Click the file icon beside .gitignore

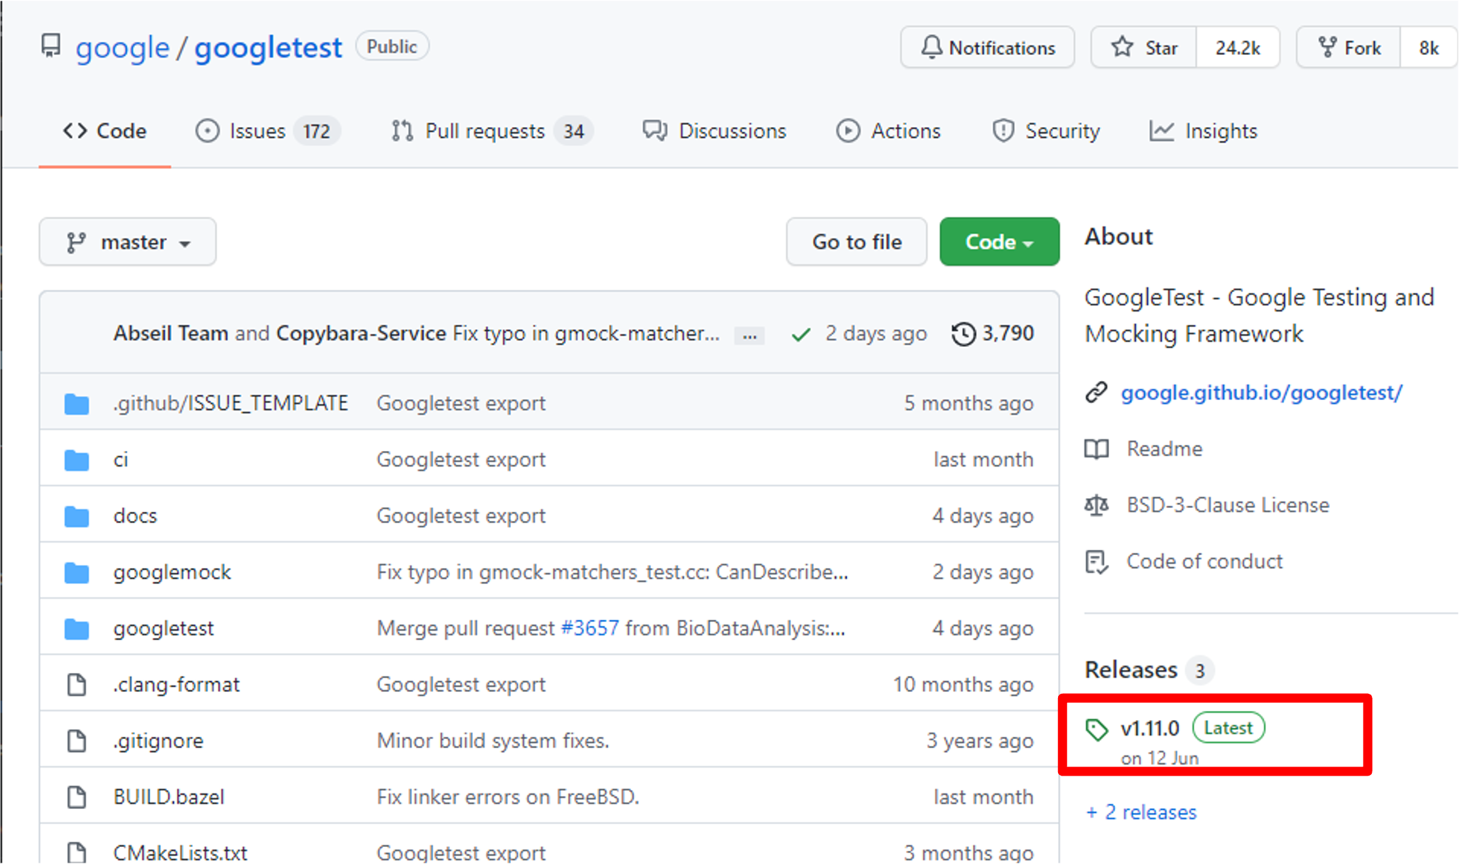point(77,741)
